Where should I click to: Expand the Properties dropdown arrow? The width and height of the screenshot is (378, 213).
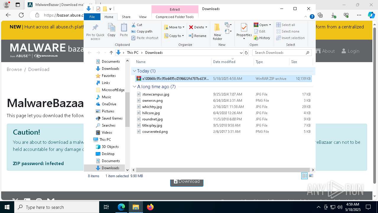coord(244,39)
